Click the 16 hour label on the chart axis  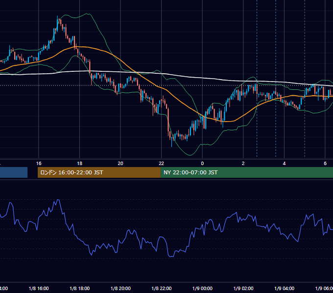pyautogui.click(x=39, y=164)
